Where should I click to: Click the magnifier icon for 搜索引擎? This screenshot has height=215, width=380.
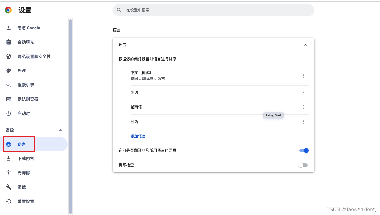click(x=9, y=85)
